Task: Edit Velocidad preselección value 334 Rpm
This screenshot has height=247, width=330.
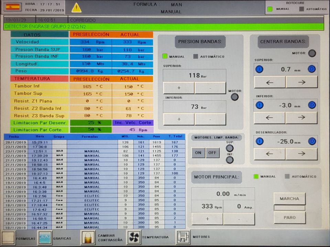Action: click(x=91, y=42)
